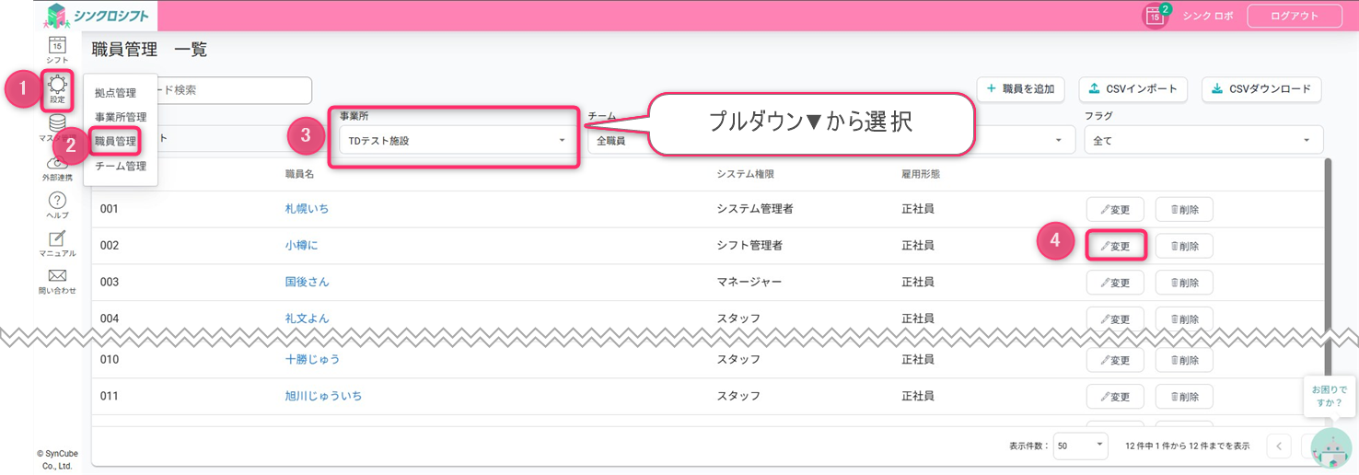Screen dimensions: 1359x475
Task: Open the フラグ dropdown set to 全て
Action: [1203, 140]
